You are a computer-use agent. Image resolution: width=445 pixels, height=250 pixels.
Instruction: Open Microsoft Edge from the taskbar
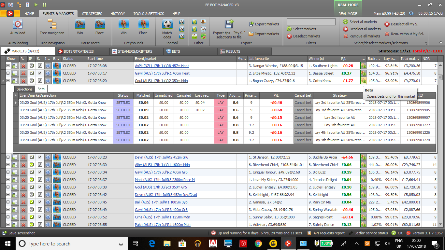152,243
